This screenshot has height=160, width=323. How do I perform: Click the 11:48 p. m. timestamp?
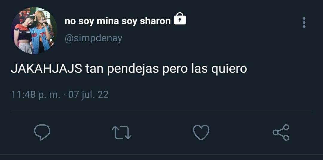(36, 95)
